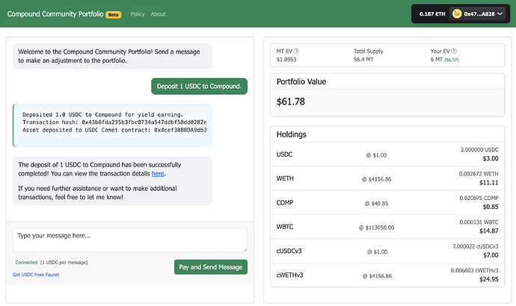Click the COMP price @ $40.85
The height and width of the screenshot is (306, 516).
pos(376,203)
